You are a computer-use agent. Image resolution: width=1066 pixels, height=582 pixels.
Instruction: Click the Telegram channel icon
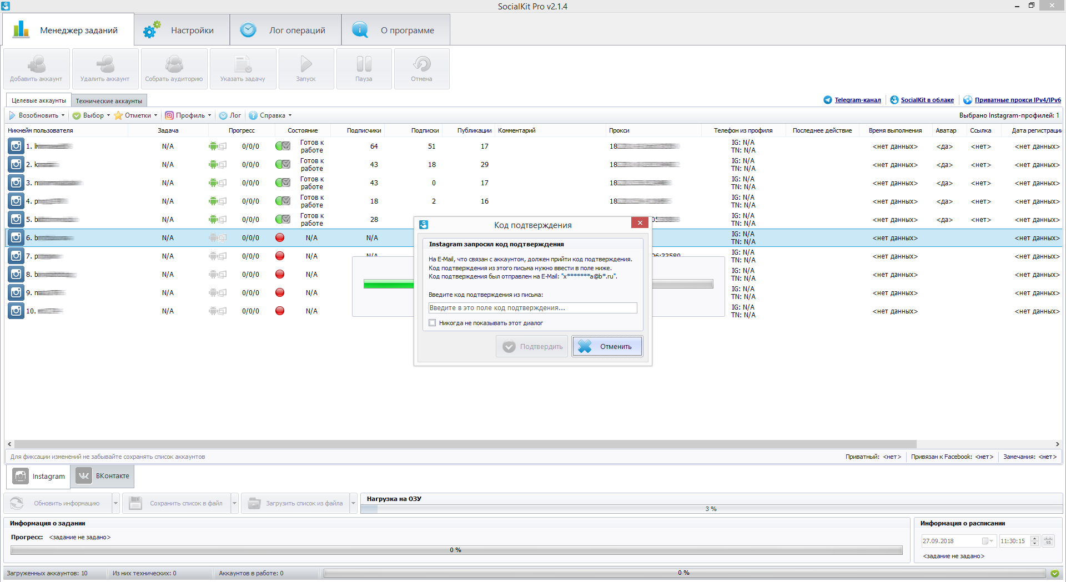click(x=828, y=100)
